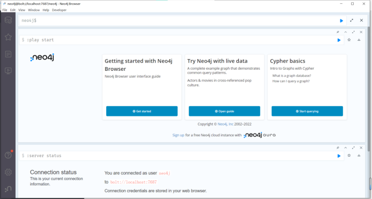Open 'What is a graph database?' link

[x=291, y=76]
